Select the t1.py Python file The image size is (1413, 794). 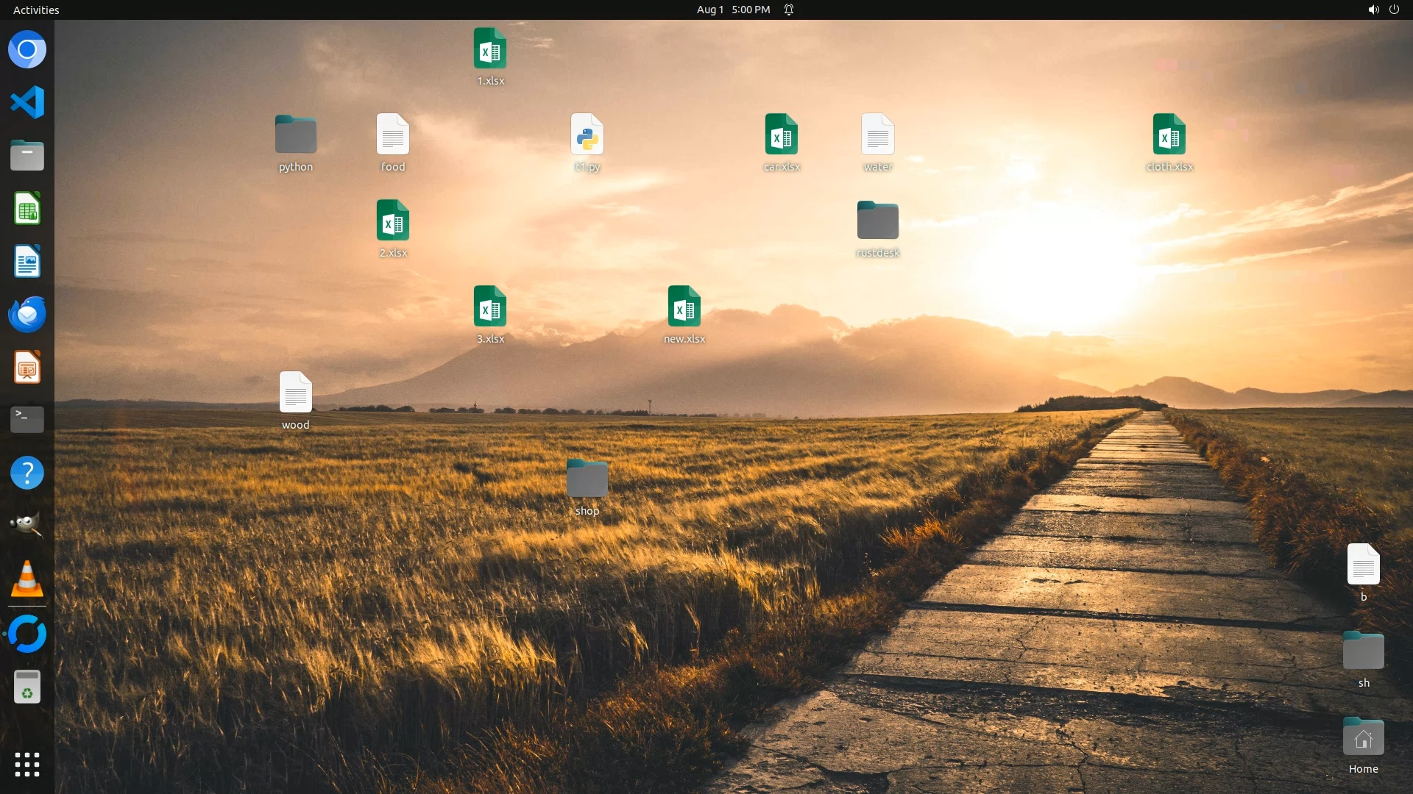pos(587,135)
